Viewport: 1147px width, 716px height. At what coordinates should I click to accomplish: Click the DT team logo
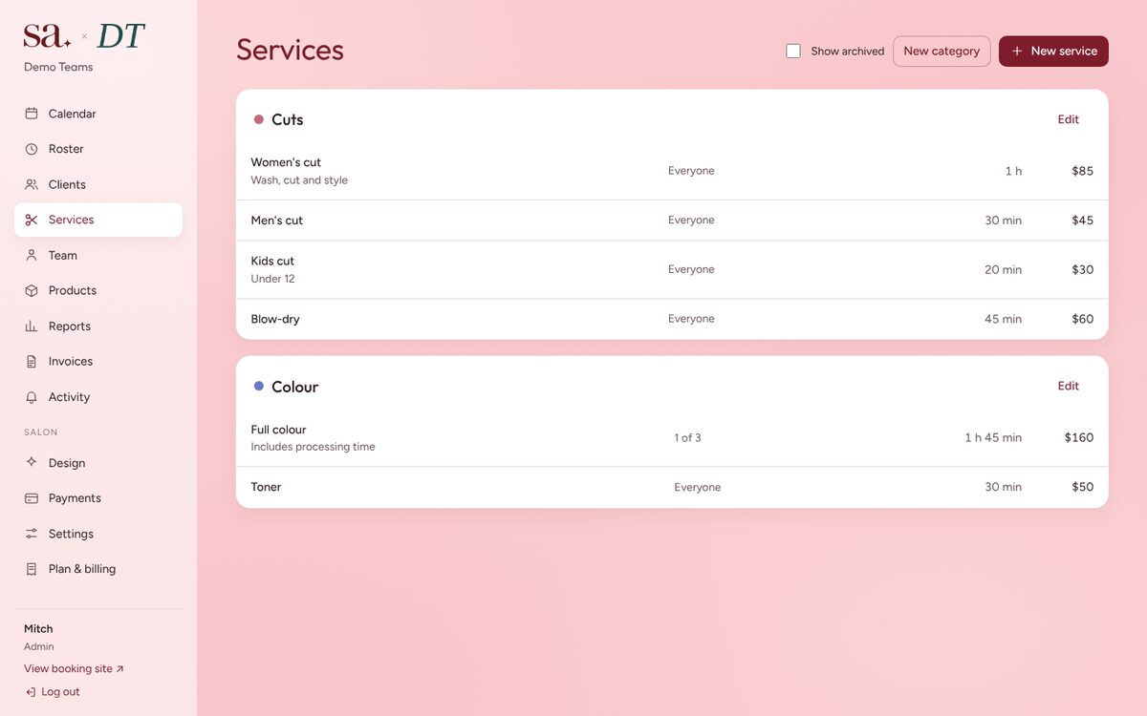[121, 36]
